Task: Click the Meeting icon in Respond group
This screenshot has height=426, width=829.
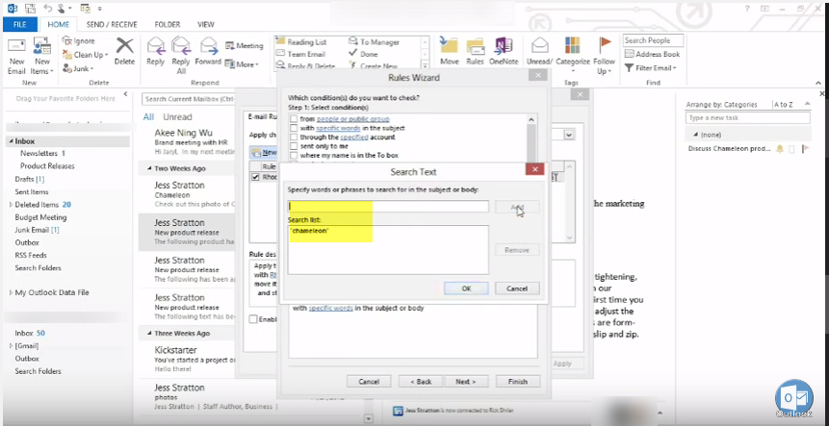Action: click(229, 46)
